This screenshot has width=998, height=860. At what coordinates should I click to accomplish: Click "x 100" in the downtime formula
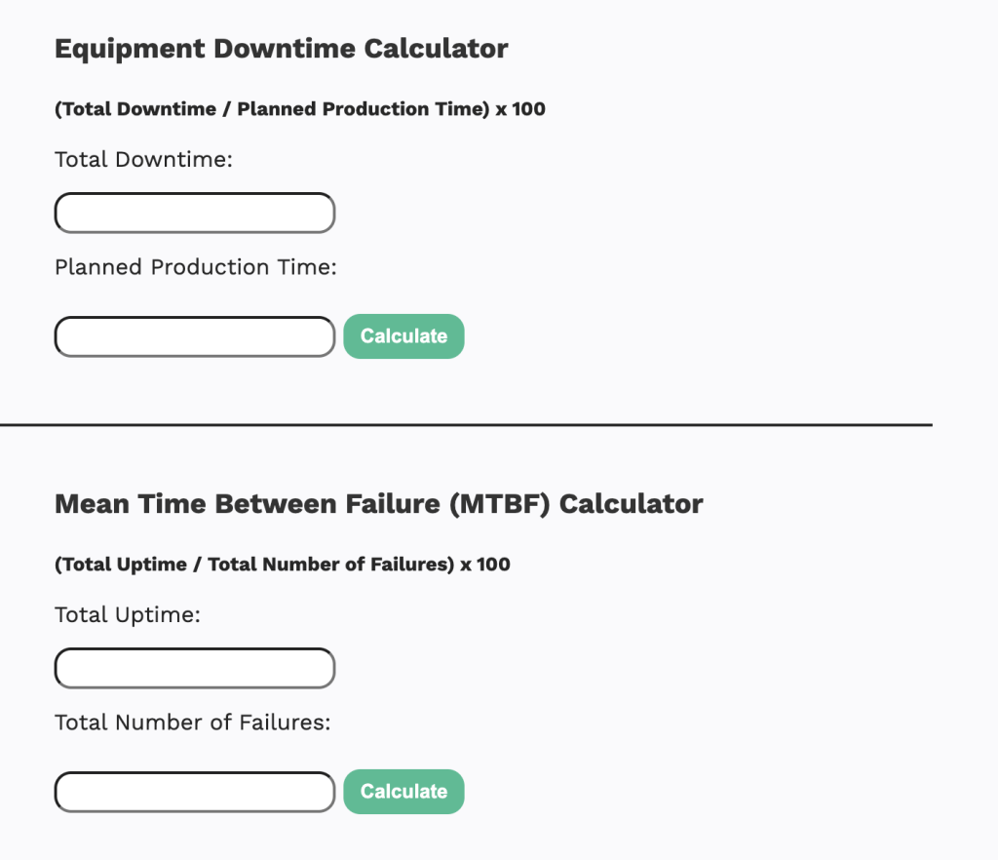(x=520, y=109)
